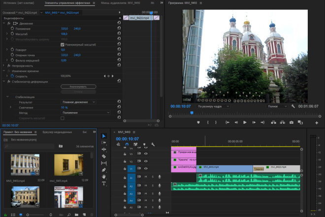Select the Razor tool
325x217 pixels.
pos(104,156)
